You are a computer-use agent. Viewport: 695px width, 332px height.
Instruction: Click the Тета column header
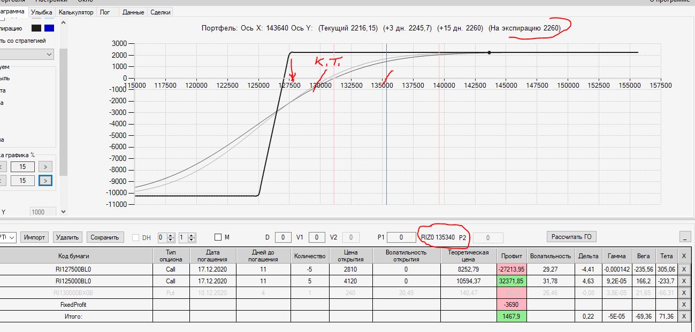[x=666, y=256]
